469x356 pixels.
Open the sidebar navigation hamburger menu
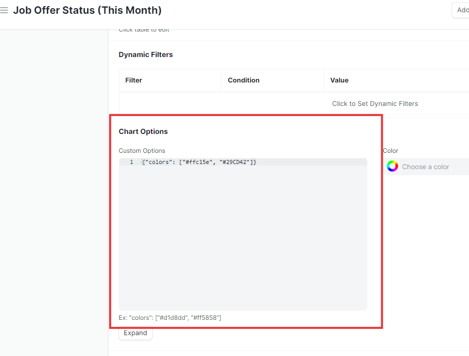[5, 10]
